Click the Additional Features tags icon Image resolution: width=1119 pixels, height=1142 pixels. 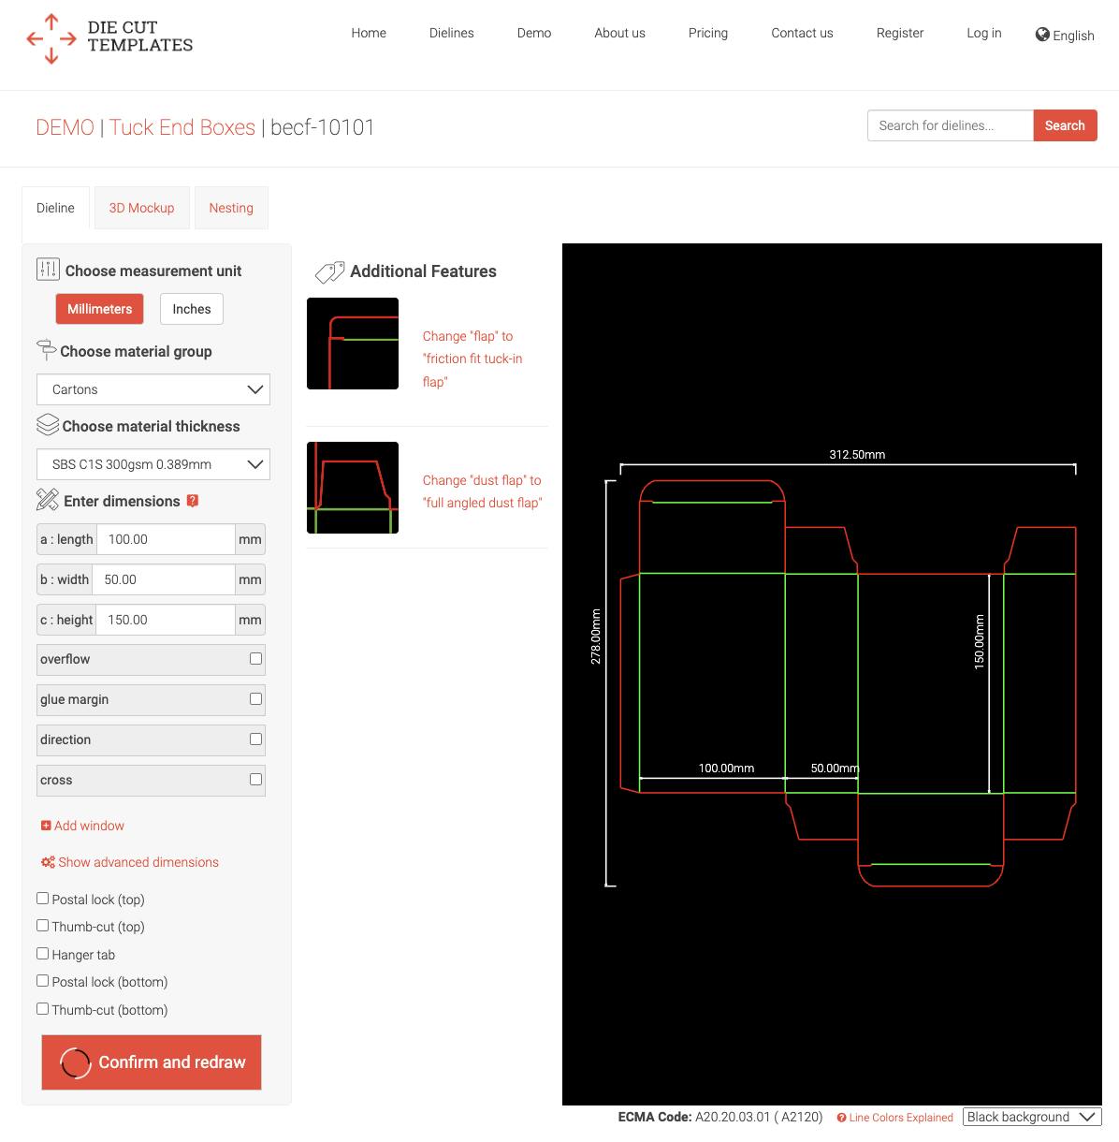pos(329,271)
